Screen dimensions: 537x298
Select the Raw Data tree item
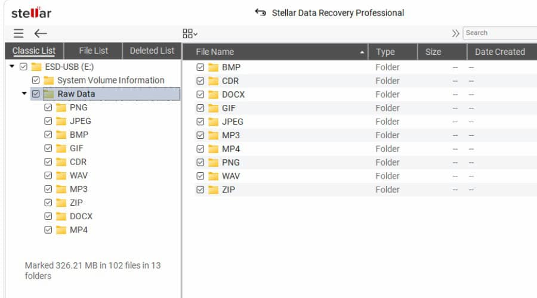[76, 94]
